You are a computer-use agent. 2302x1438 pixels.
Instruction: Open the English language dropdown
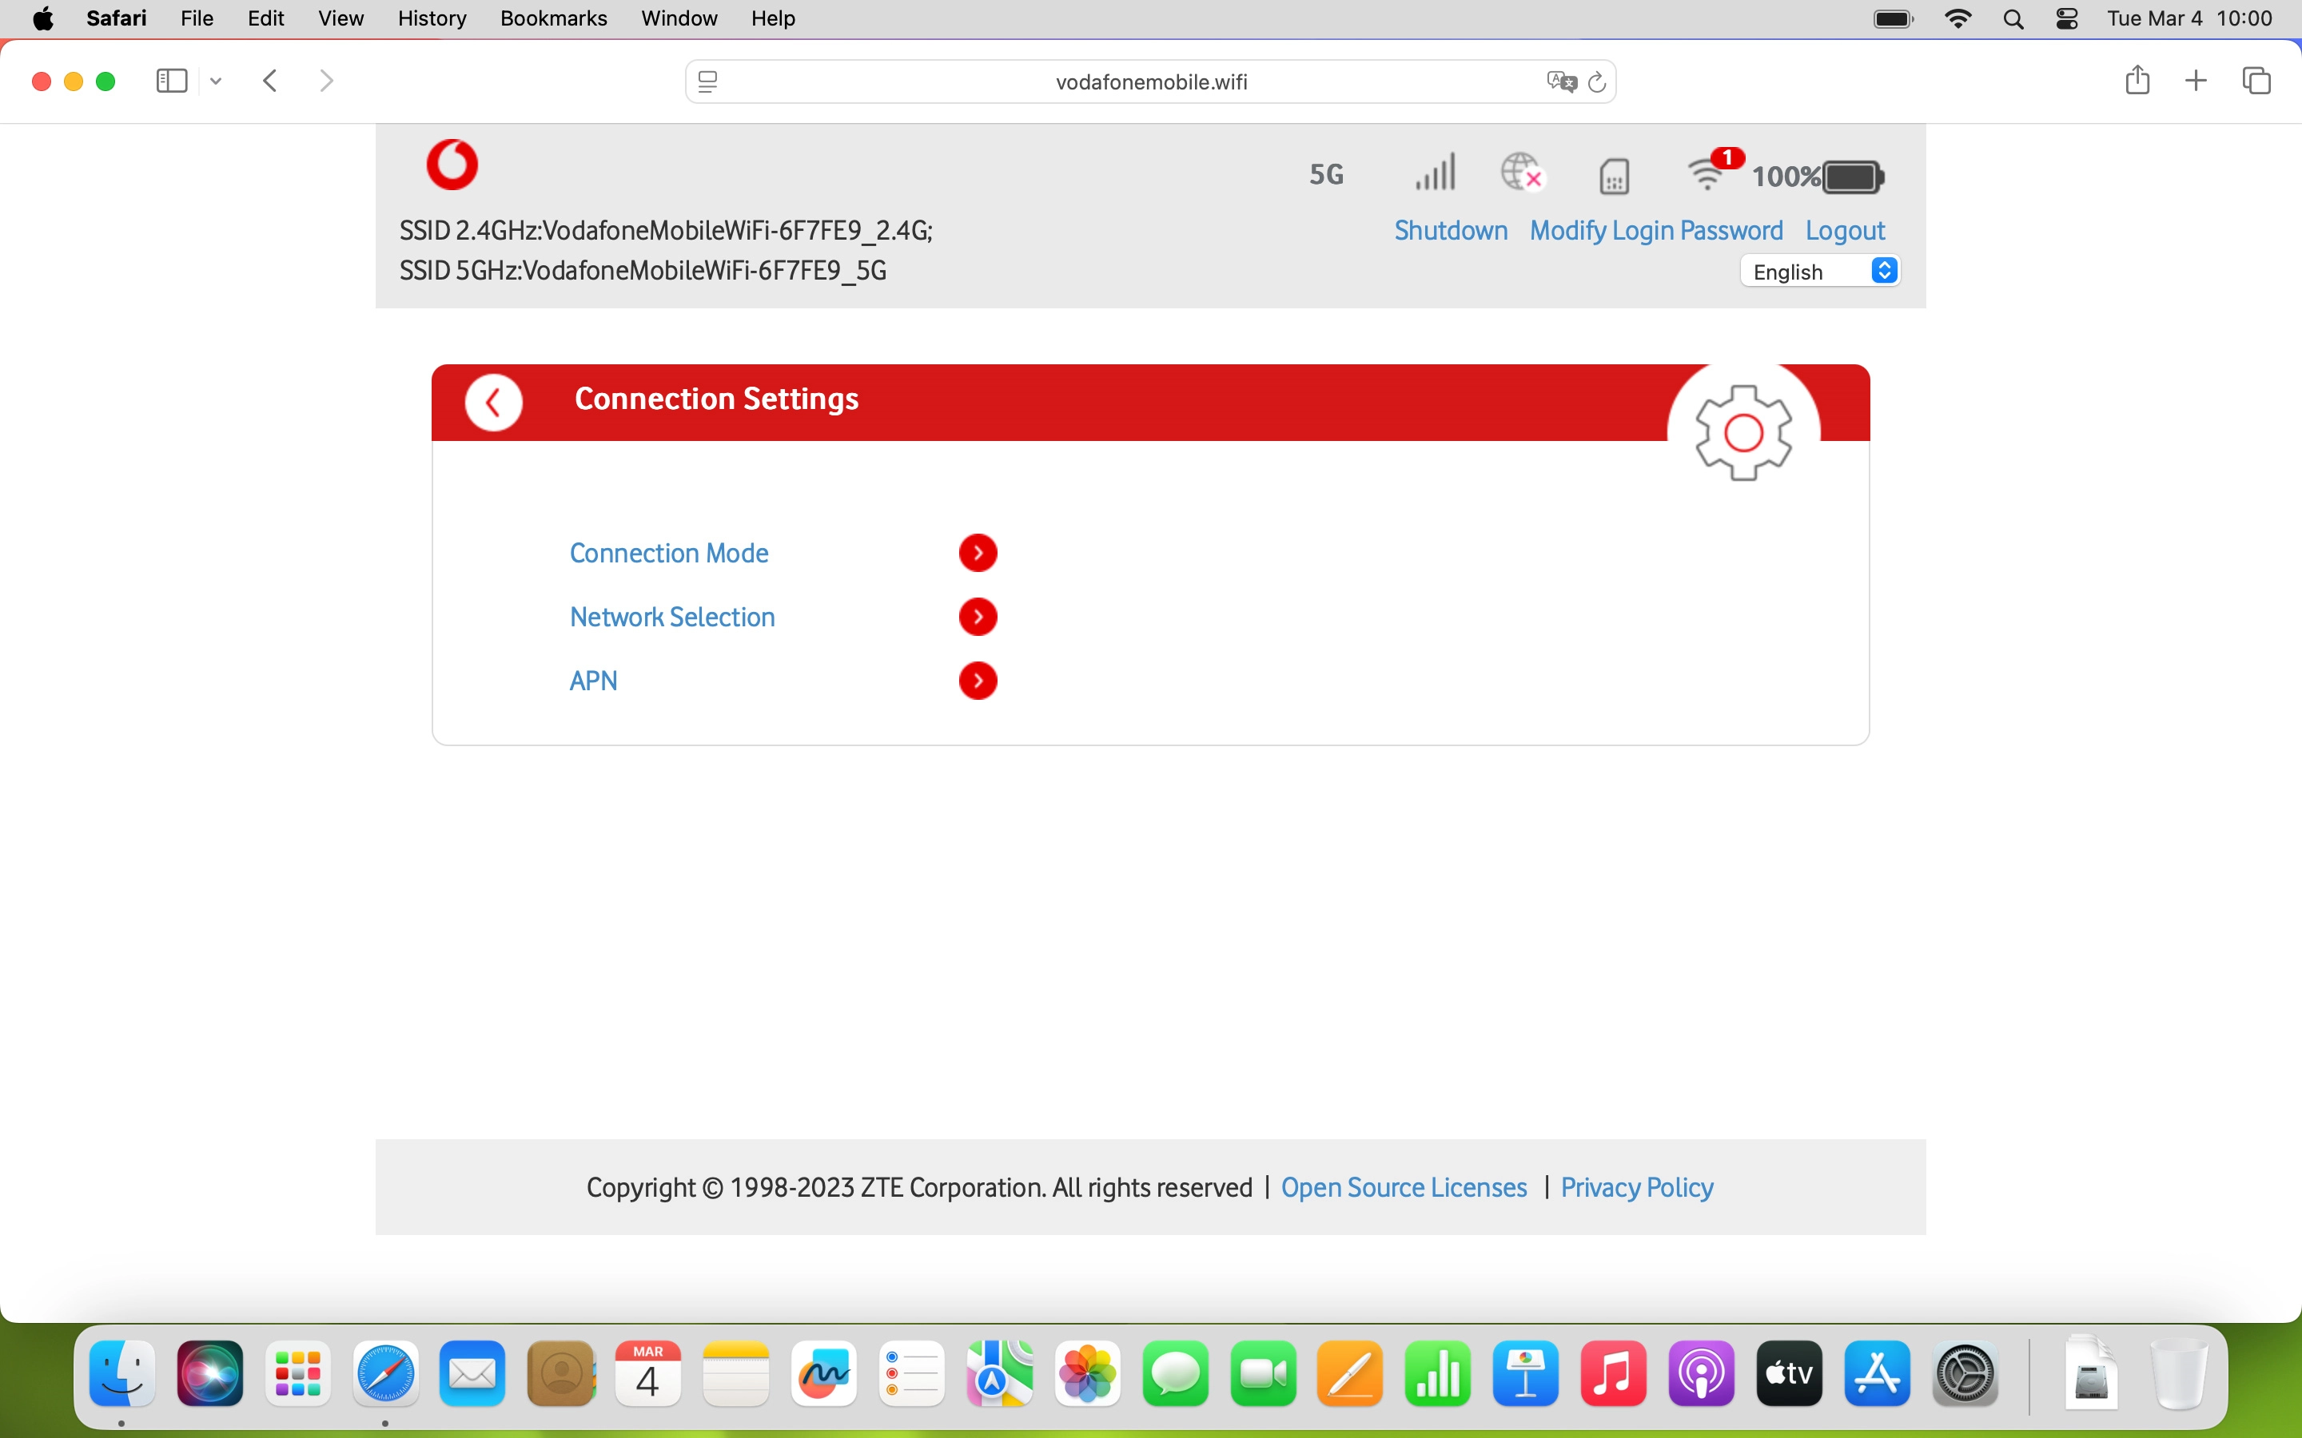1820,272
